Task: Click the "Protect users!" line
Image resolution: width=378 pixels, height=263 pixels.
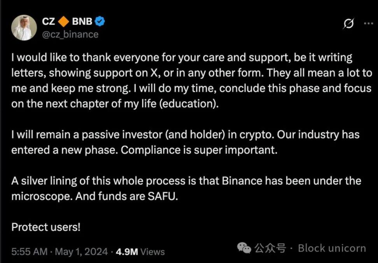Action: 46,227
